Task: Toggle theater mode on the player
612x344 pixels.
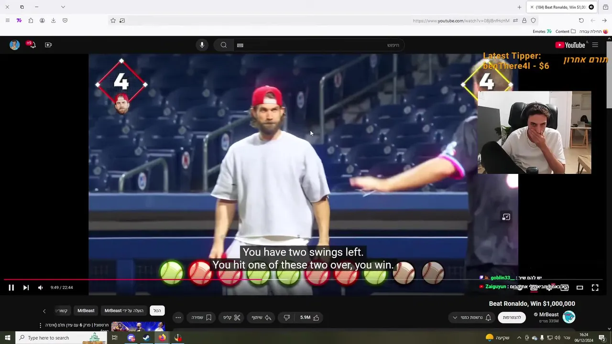Action: pyautogui.click(x=579, y=288)
